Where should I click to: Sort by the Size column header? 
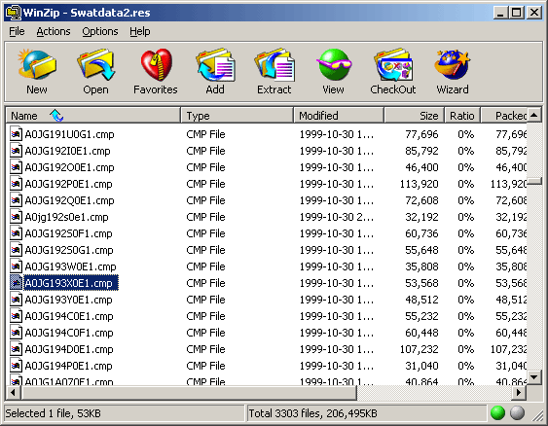click(414, 115)
